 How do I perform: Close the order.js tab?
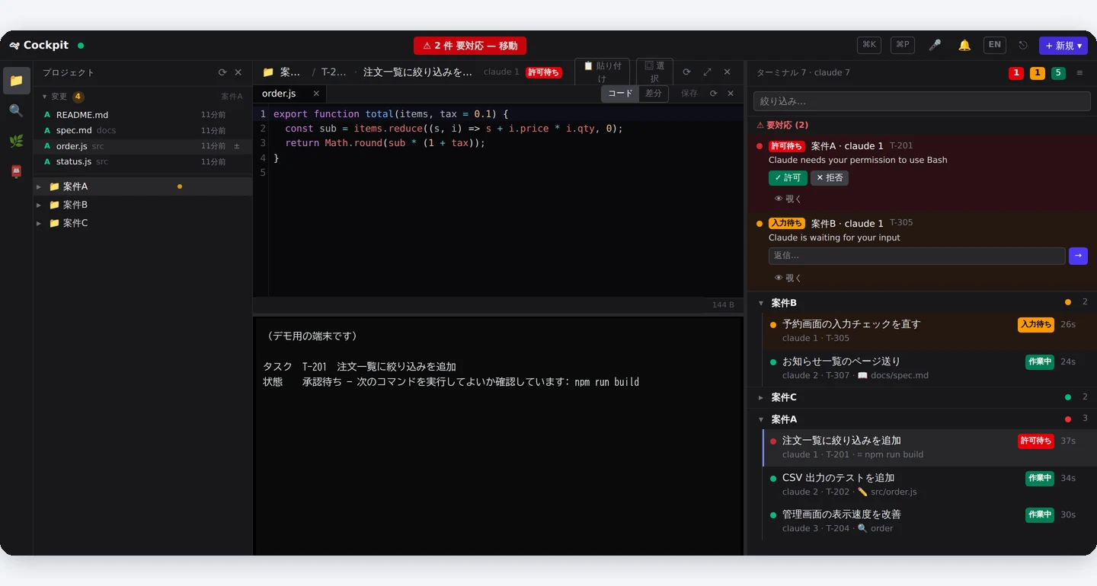[x=316, y=93]
